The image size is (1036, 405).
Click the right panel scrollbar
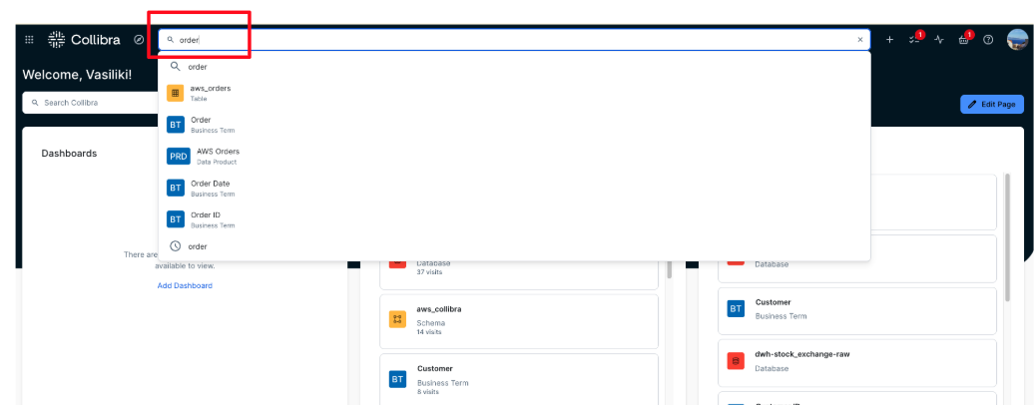pos(1006,237)
